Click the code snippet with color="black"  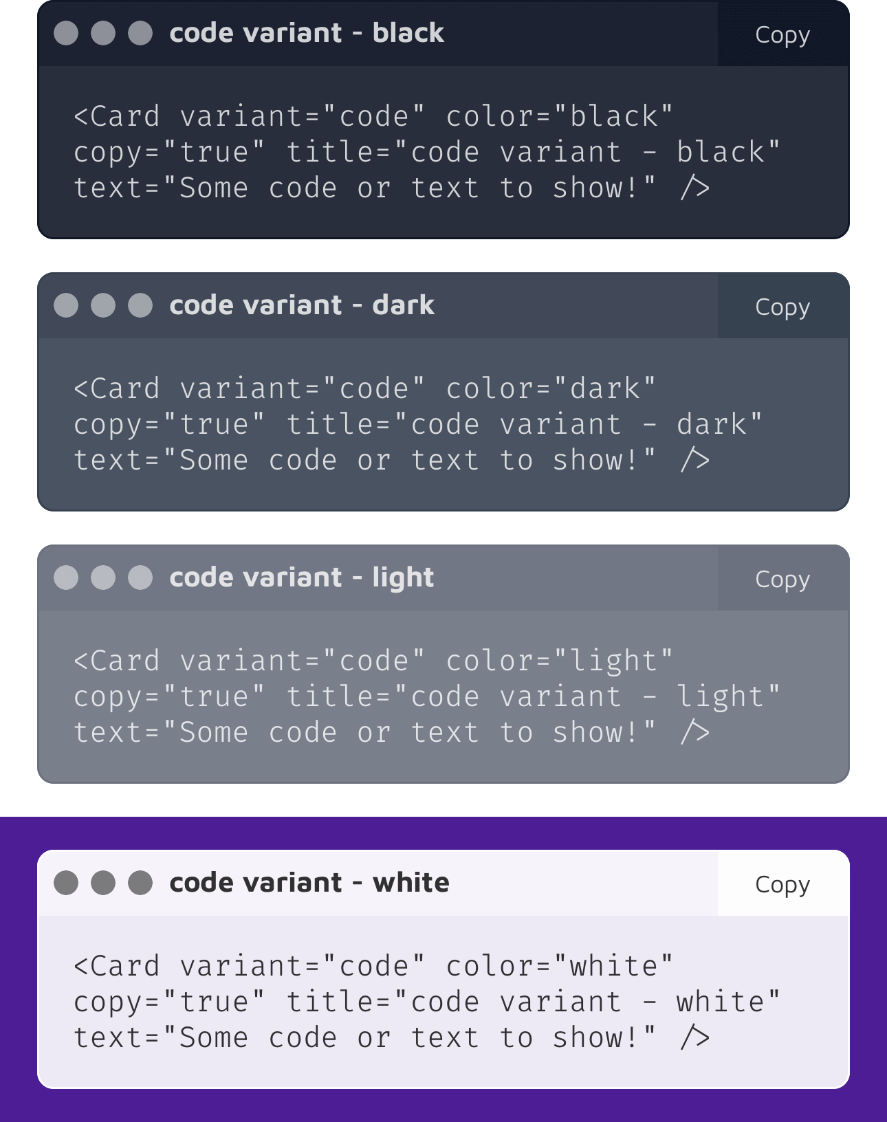(426, 152)
